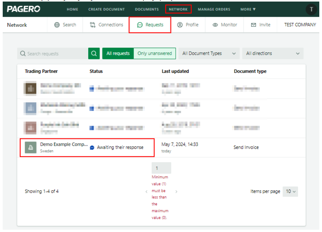322x232 pixels.
Task: Open Manage Orders in top navigation
Action: (x=214, y=9)
